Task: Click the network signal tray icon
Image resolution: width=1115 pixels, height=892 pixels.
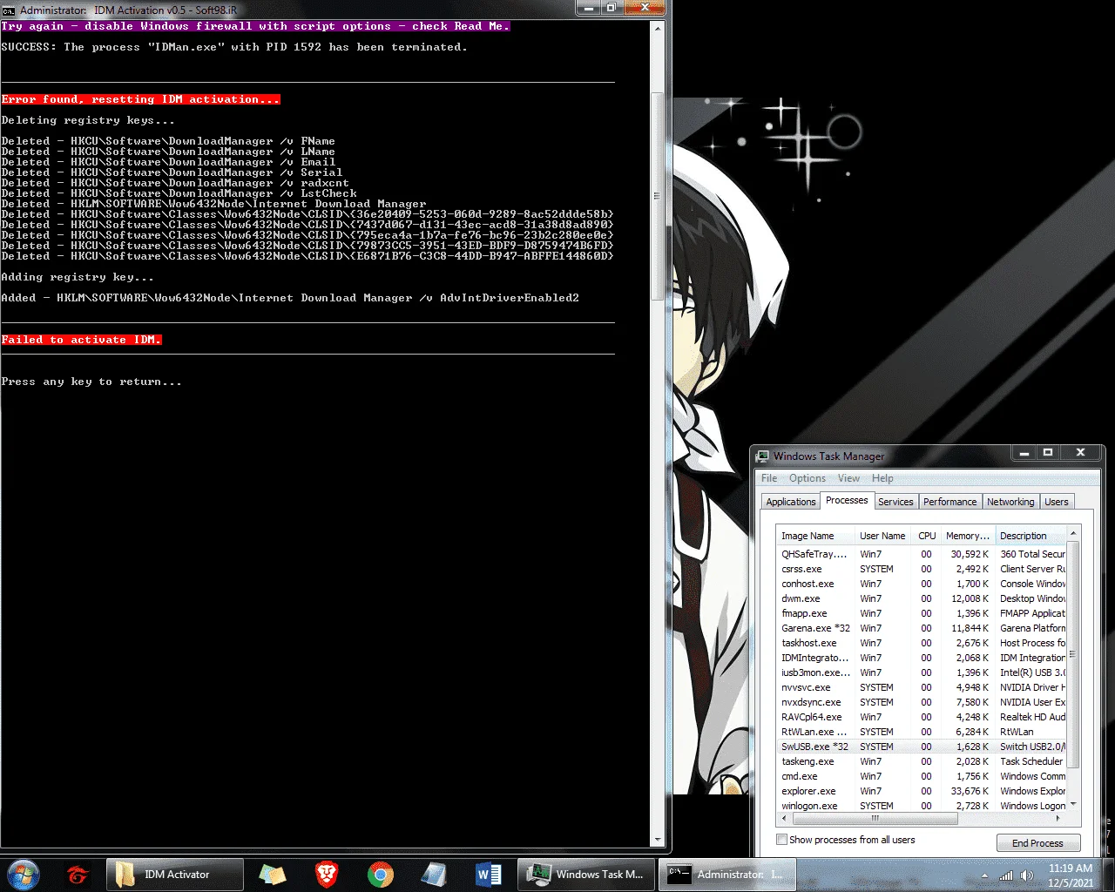Action: [x=1006, y=875]
